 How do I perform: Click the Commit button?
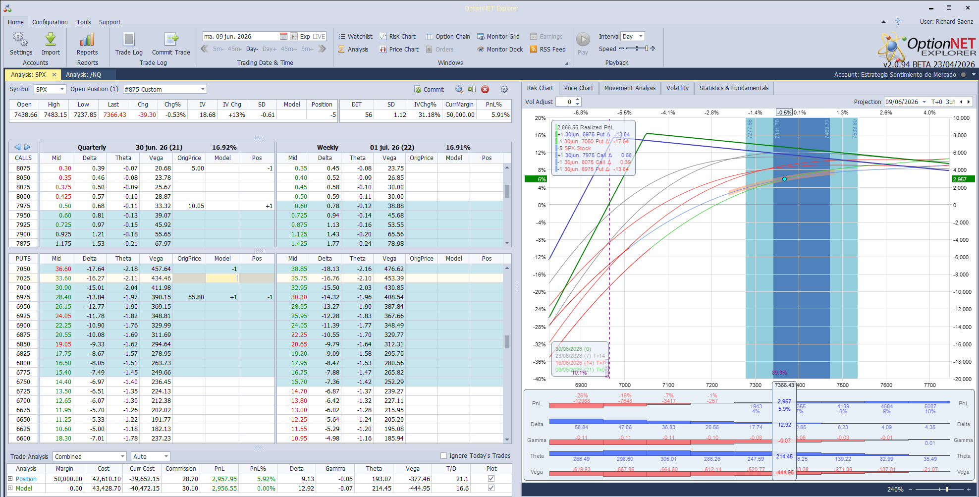coord(429,89)
